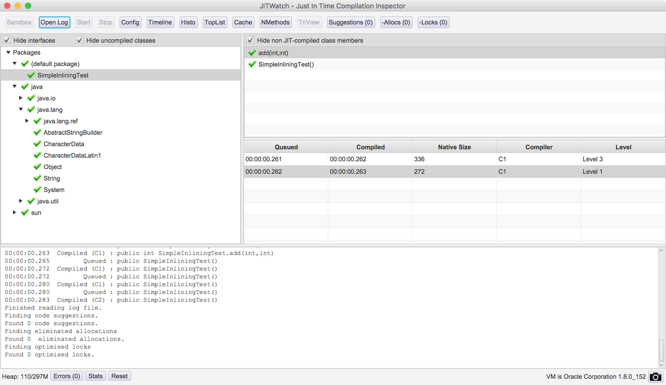Open the TopList window
The height and width of the screenshot is (385, 666).
pyautogui.click(x=215, y=22)
